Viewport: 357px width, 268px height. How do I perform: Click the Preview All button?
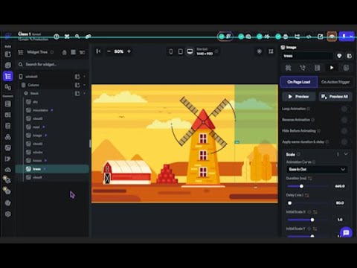tap(335, 97)
